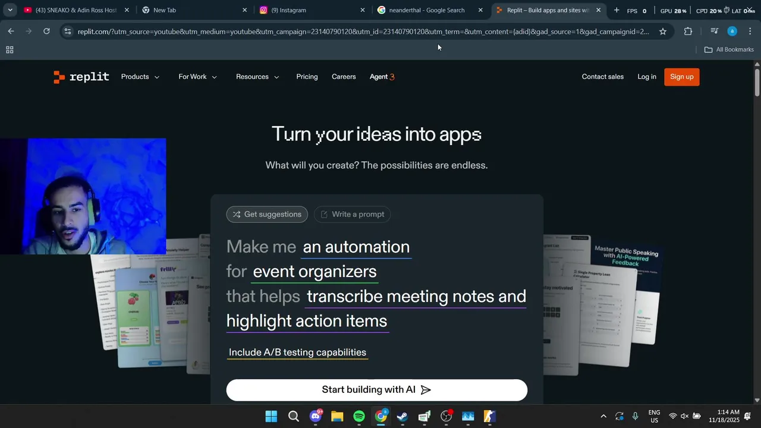This screenshot has width=761, height=428.
Task: Open apps grid in bookmarks bar
Action: (x=10, y=50)
